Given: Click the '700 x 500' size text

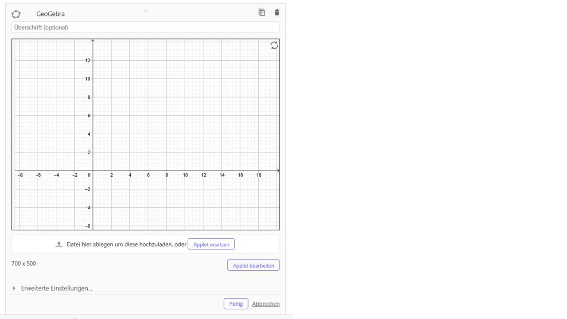Looking at the screenshot, I should pos(23,264).
